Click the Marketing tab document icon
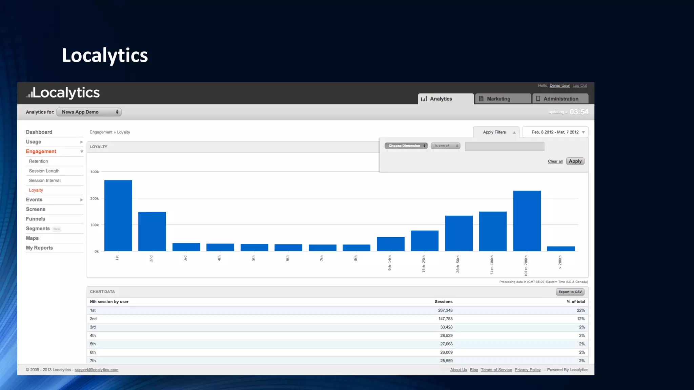The width and height of the screenshot is (694, 390). tap(481, 99)
